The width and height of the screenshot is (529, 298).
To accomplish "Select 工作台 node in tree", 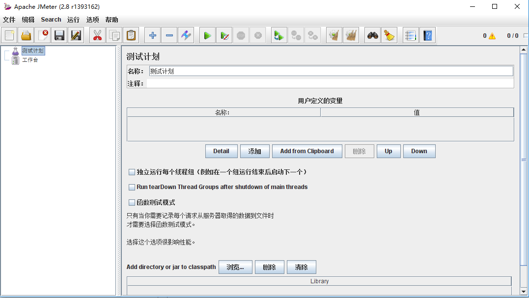I will (x=30, y=60).
